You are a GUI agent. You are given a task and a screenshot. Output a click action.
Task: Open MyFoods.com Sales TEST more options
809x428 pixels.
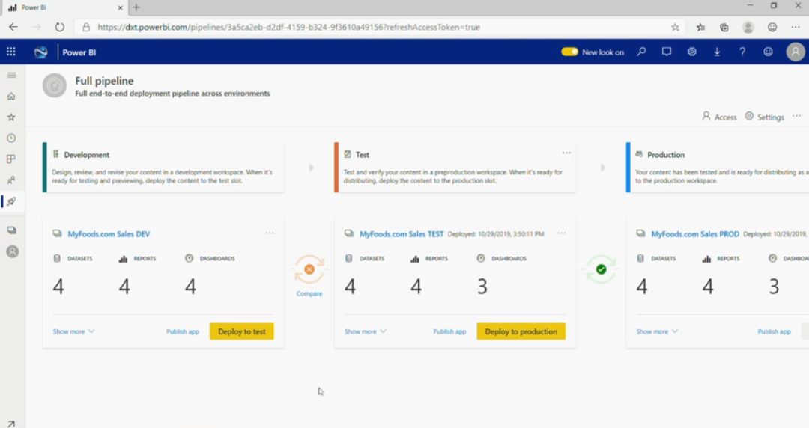[561, 233]
